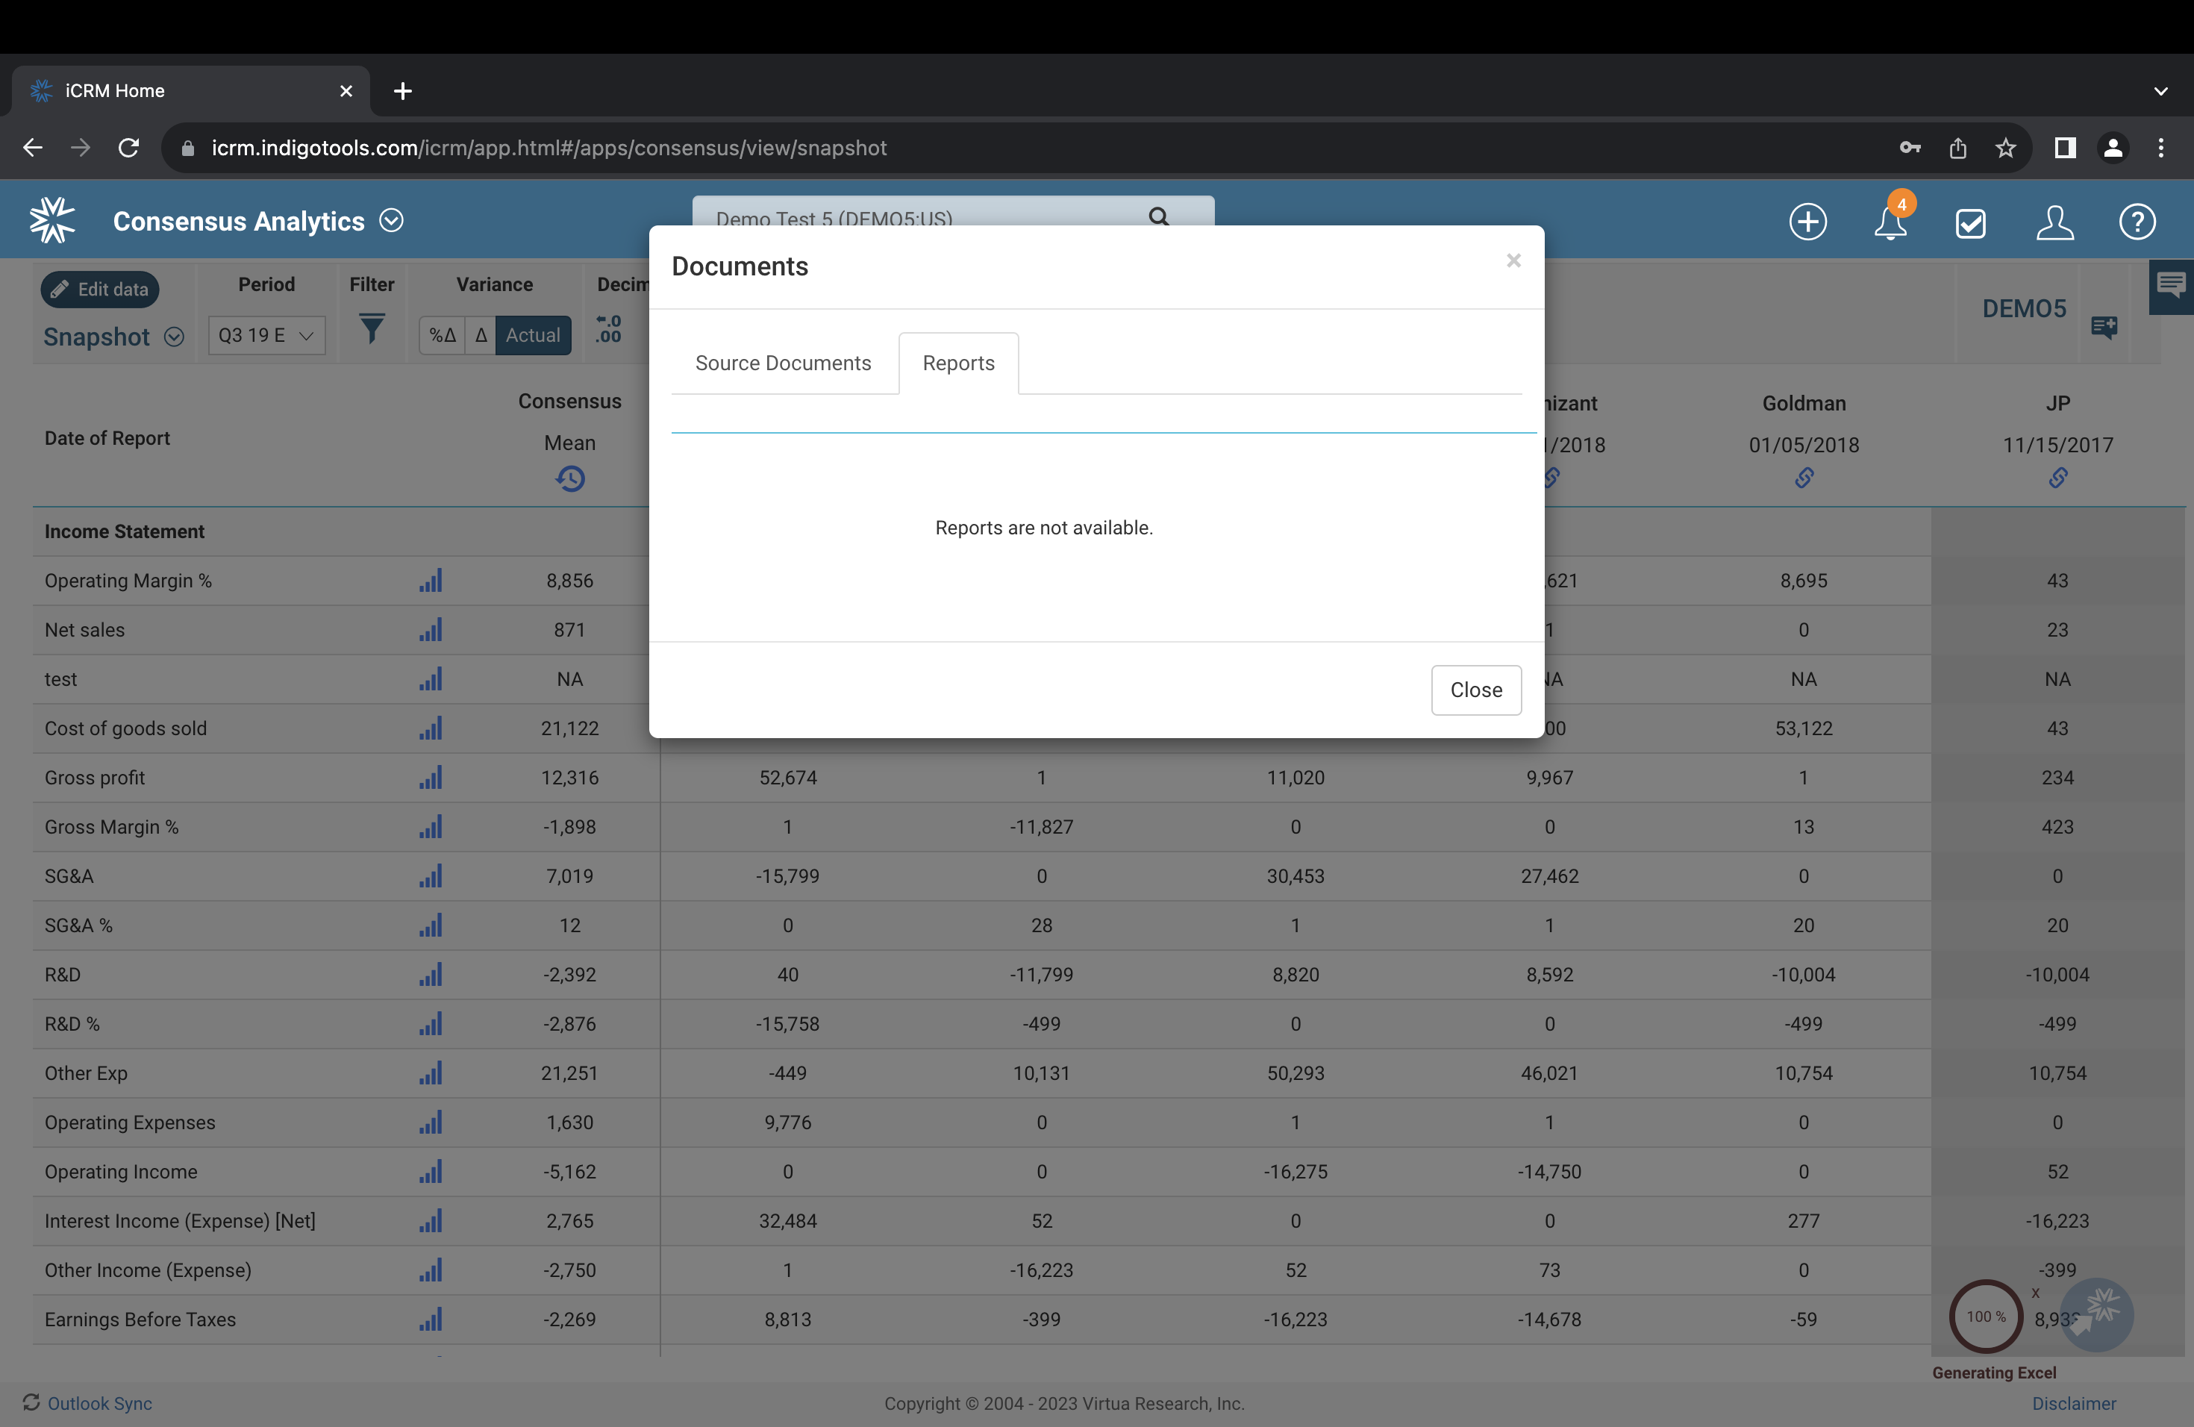Open chart icon for Gross profit
The height and width of the screenshot is (1427, 2194).
431,778
